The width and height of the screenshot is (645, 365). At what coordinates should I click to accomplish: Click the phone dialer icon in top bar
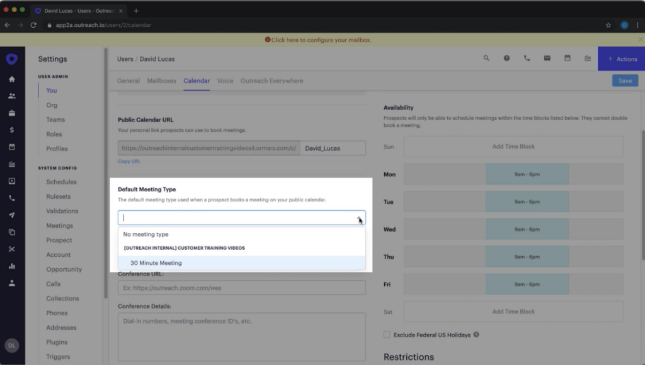pyautogui.click(x=527, y=59)
